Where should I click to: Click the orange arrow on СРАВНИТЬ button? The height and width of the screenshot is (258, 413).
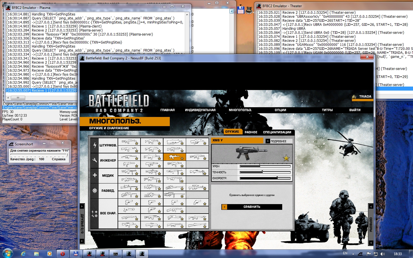point(224,207)
